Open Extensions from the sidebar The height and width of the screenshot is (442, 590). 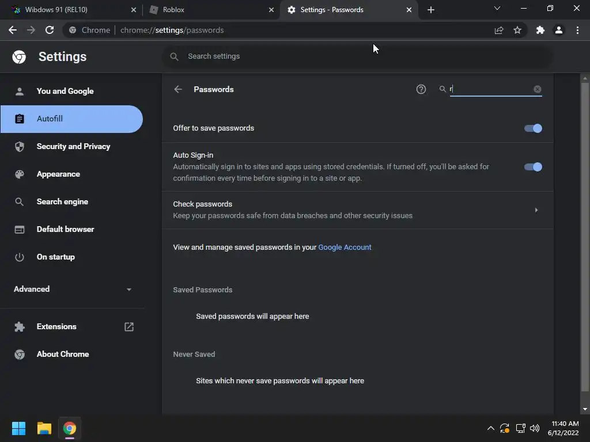pyautogui.click(x=71, y=327)
